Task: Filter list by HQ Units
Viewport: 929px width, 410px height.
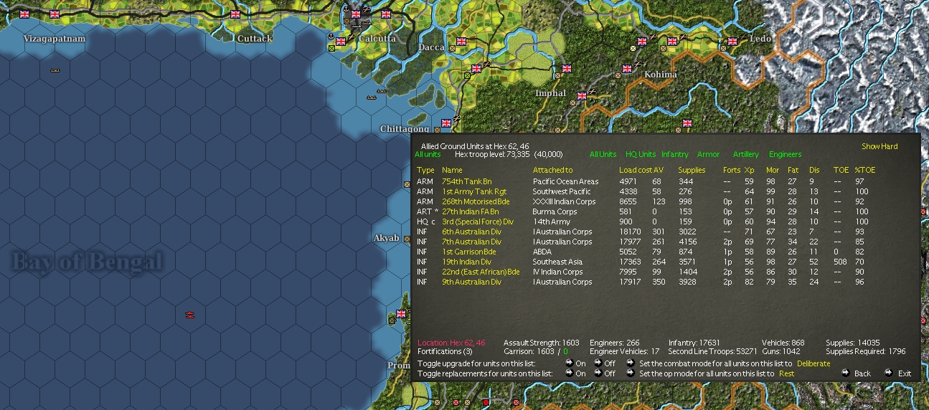Action: click(x=641, y=154)
